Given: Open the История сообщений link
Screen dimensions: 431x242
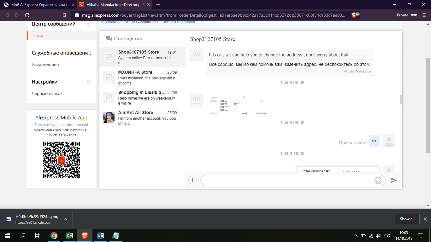Looking at the screenshot, I should pyautogui.click(x=179, y=22).
